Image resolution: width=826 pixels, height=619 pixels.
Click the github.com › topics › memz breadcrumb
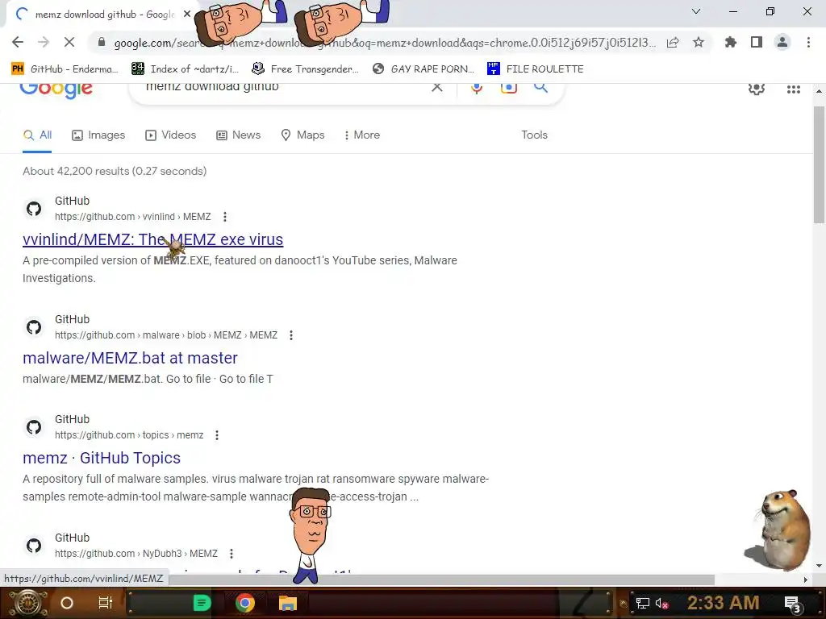[129, 435]
